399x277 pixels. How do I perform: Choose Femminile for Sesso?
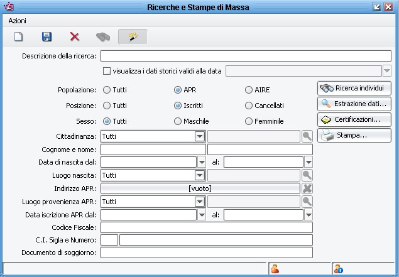click(249, 121)
